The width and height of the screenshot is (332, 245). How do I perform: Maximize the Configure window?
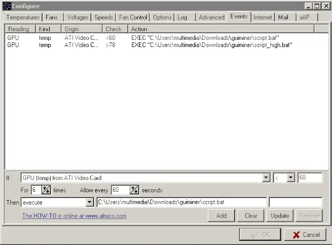click(x=317, y=6)
